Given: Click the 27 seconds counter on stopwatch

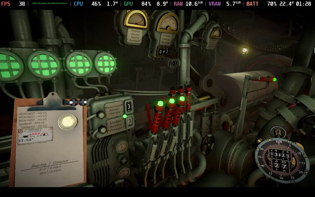Looking at the screenshot, I should 280,166.
